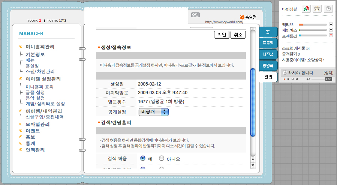This screenshot has height=185, width=337.
Task: Expand the 인맥관리 section
Action: click(x=35, y=150)
